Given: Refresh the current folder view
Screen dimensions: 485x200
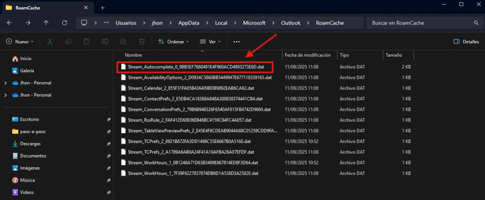Looking at the screenshot, I should click(64, 23).
